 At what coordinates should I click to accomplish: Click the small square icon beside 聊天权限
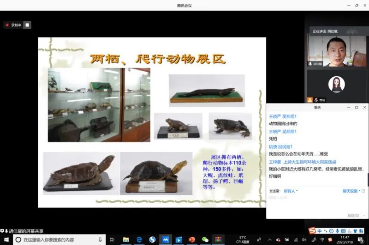[363, 191]
